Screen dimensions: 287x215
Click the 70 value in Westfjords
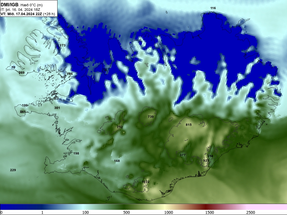click(x=13, y=67)
